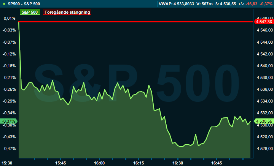Click the 16:15 time axis label
The height and width of the screenshot is (166, 274).
coord(139,163)
